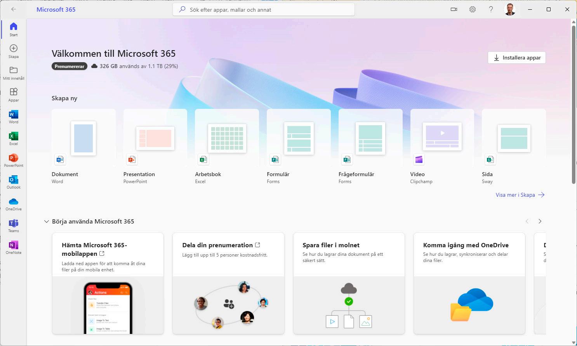Create new Word Dokument thumbnail
577x346 pixels.
tap(83, 138)
